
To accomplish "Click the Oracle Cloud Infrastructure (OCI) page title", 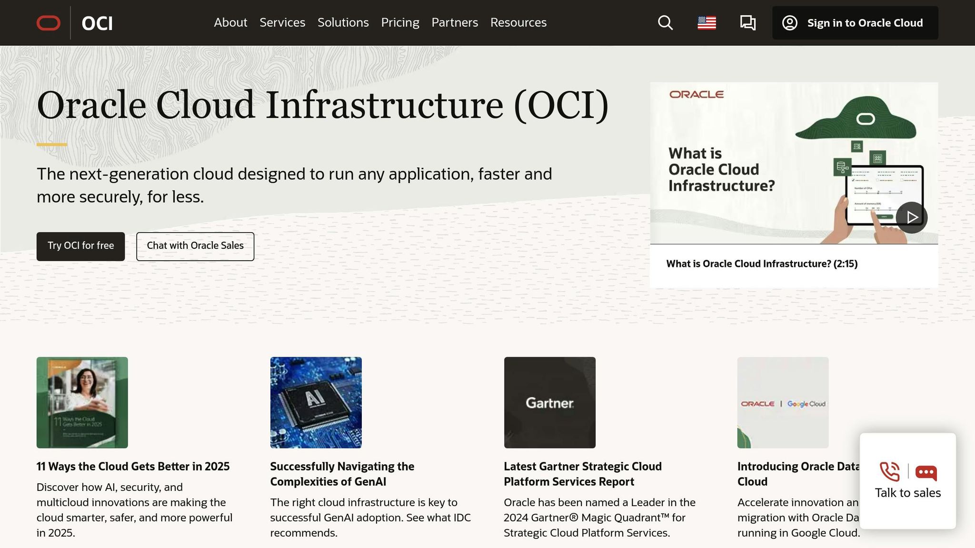I will coord(323,105).
